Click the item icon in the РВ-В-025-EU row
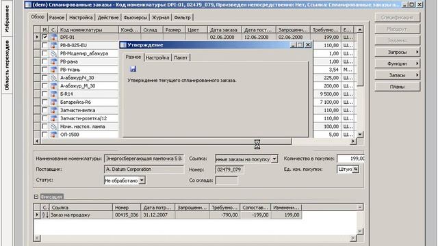 point(53,45)
